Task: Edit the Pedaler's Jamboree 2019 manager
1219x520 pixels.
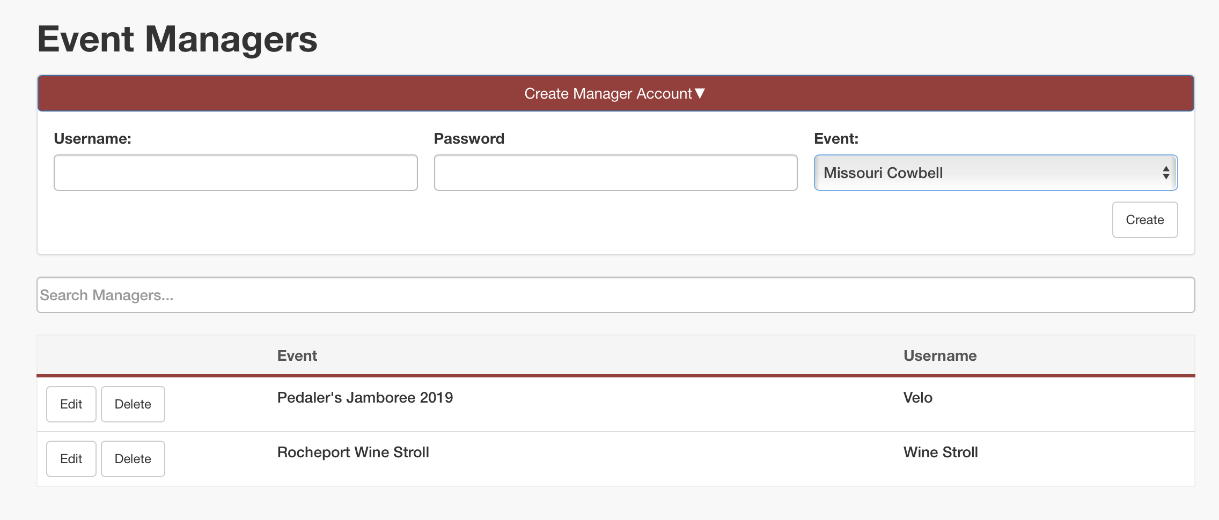Action: (71, 404)
